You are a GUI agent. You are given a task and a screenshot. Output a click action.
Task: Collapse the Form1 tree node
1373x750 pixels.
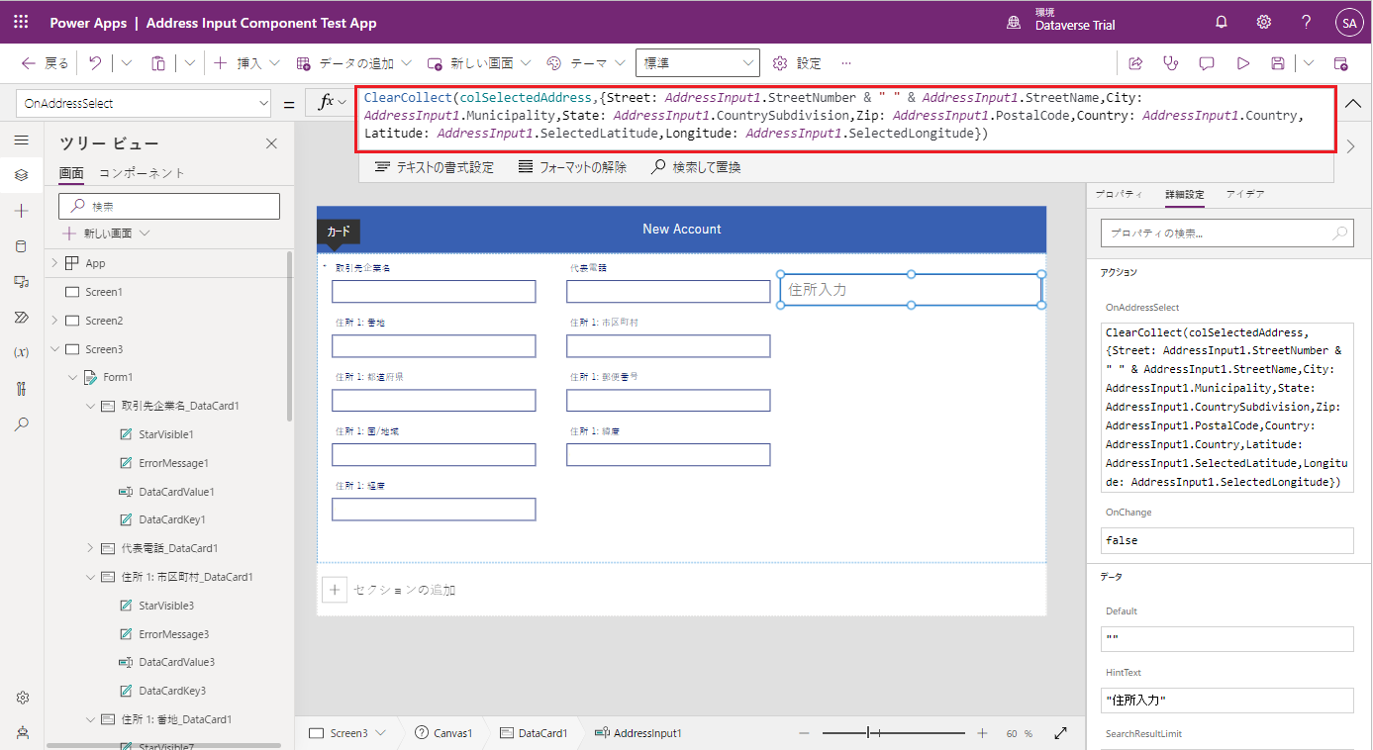click(x=73, y=377)
